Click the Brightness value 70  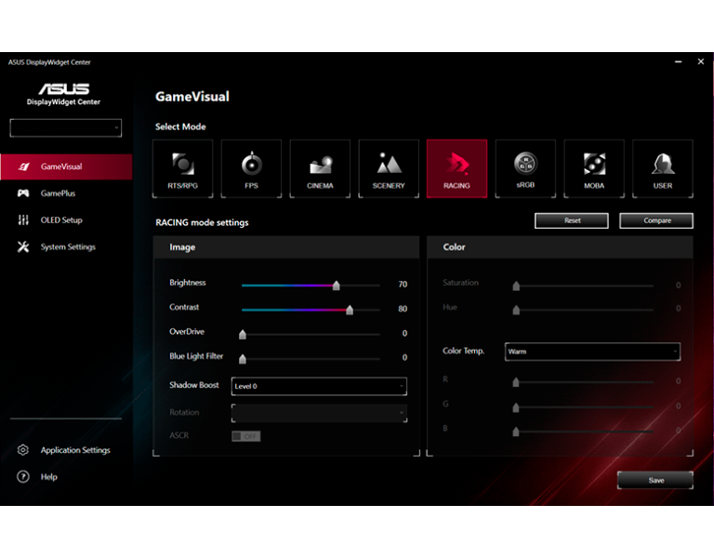(x=403, y=285)
